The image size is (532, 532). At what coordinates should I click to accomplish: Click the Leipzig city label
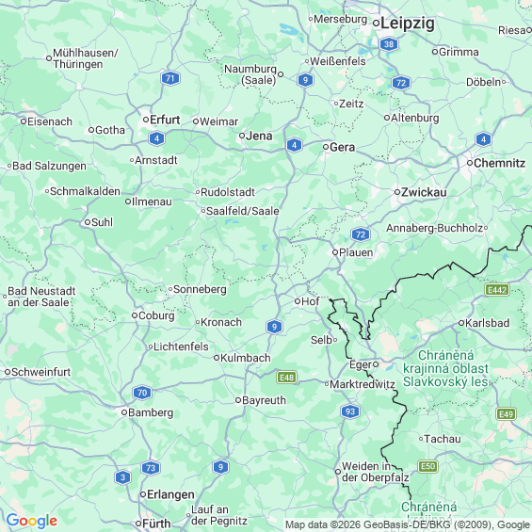pos(408,24)
